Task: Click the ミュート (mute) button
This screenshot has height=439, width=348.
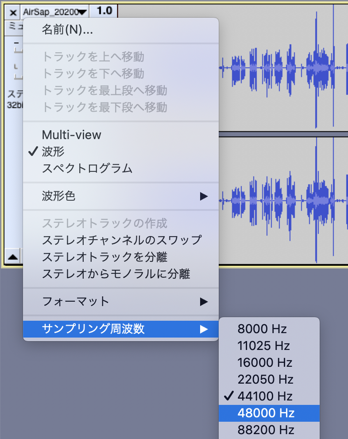Action: (14, 27)
